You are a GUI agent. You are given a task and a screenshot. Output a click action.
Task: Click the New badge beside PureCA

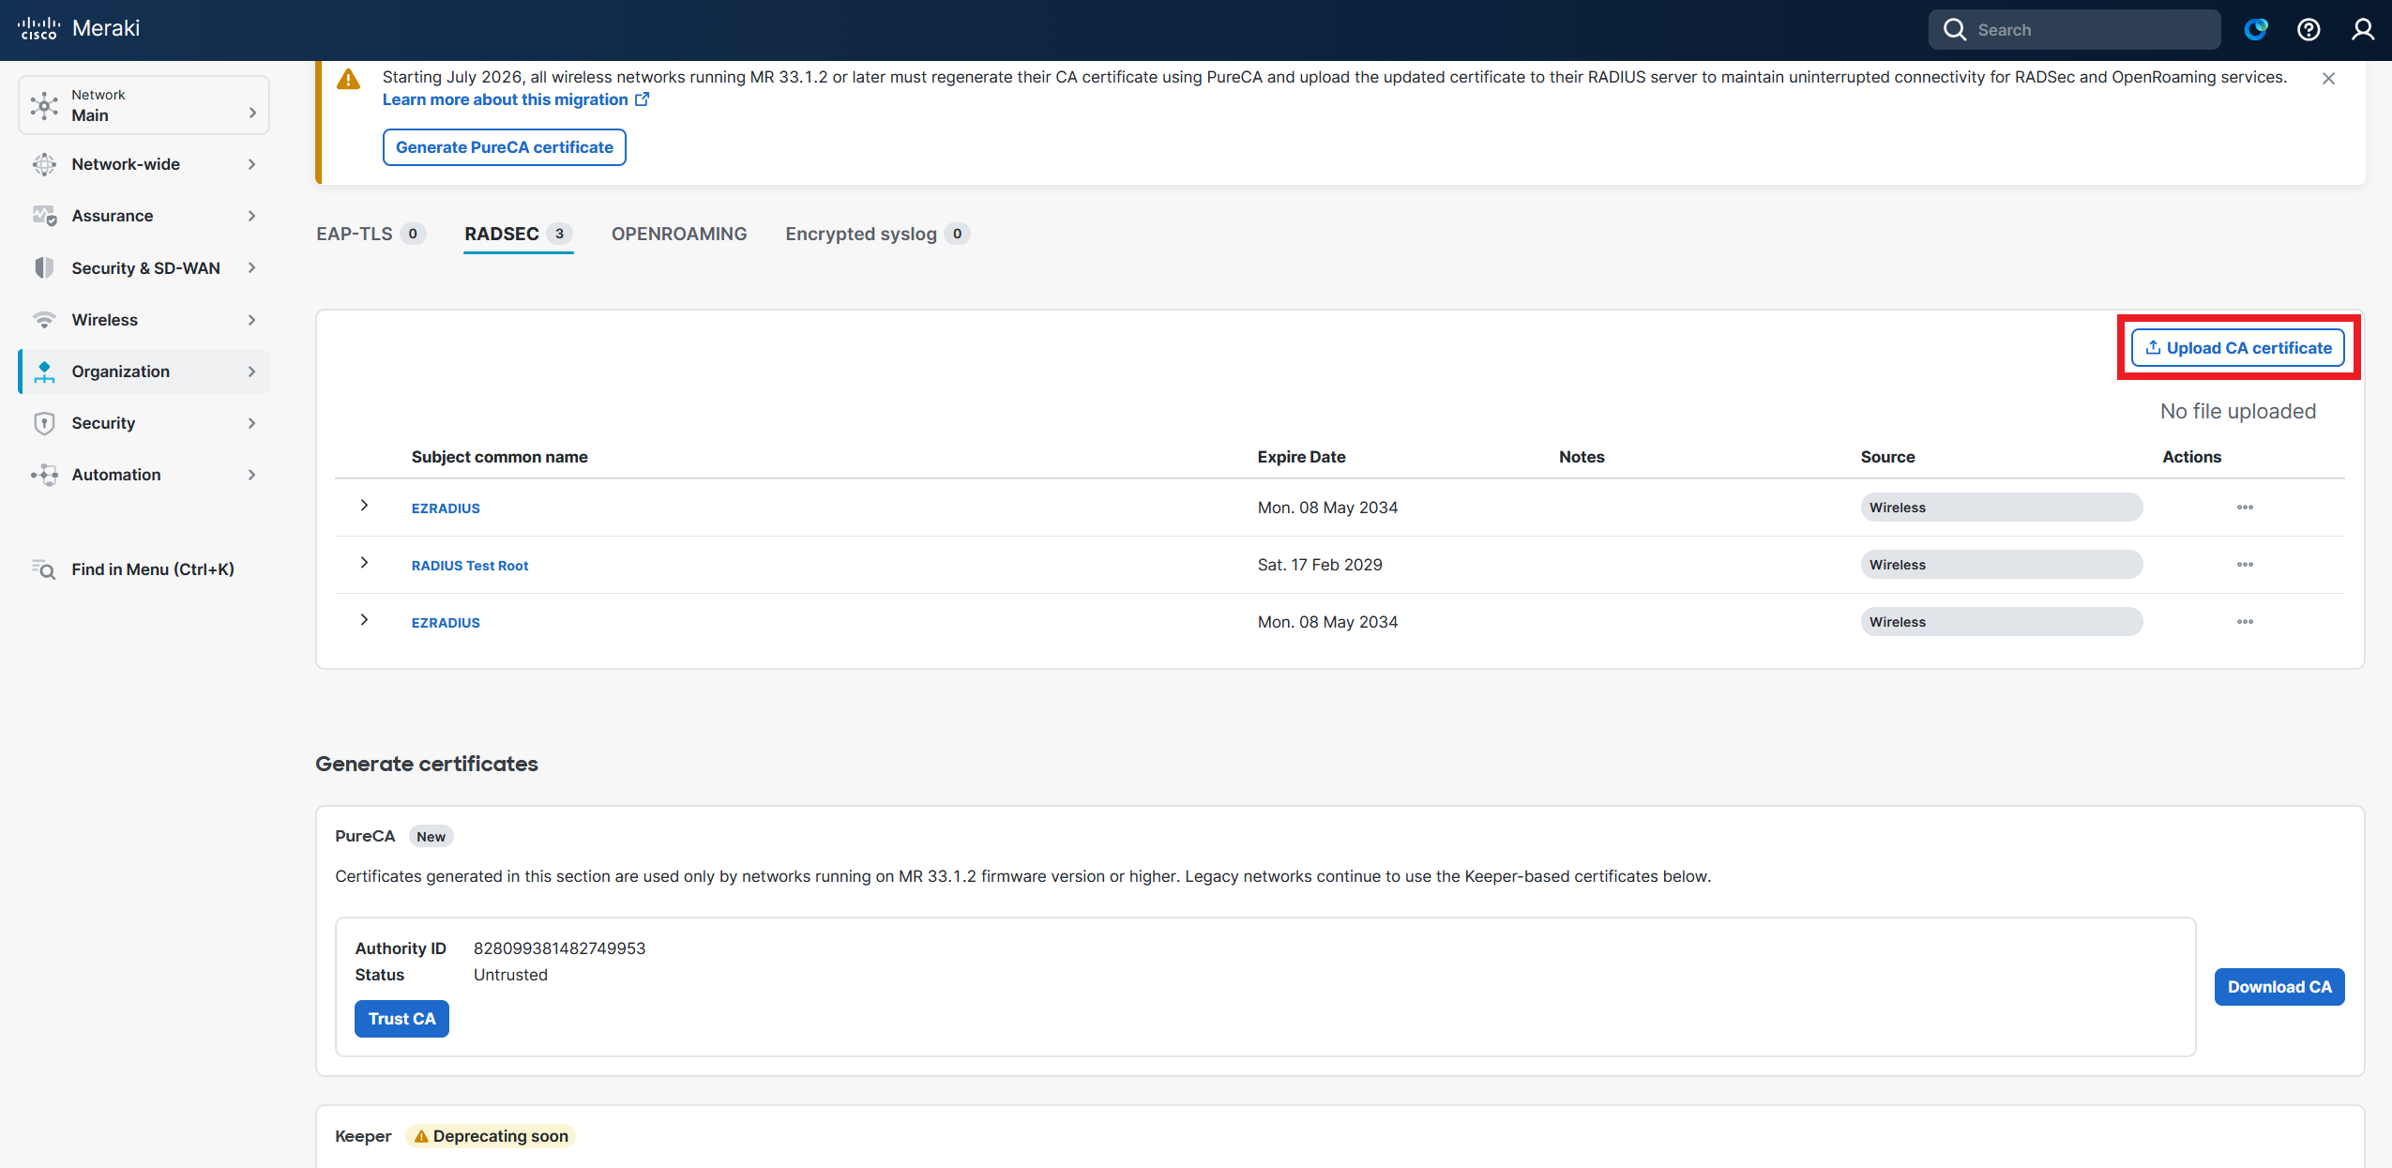pos(431,837)
